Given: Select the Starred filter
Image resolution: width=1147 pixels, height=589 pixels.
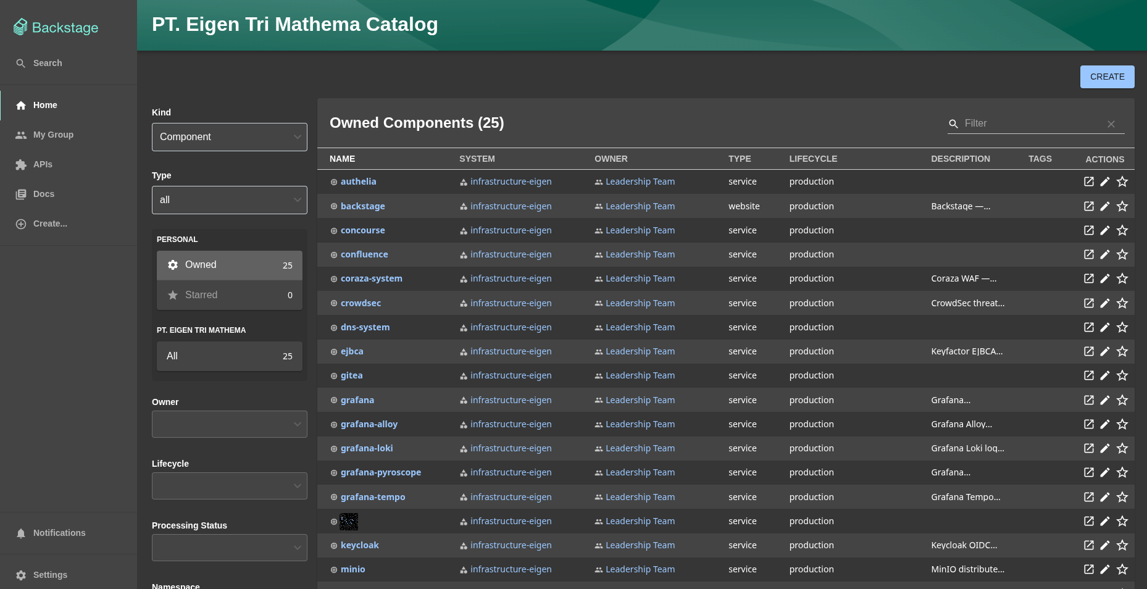Looking at the screenshot, I should click(230, 295).
